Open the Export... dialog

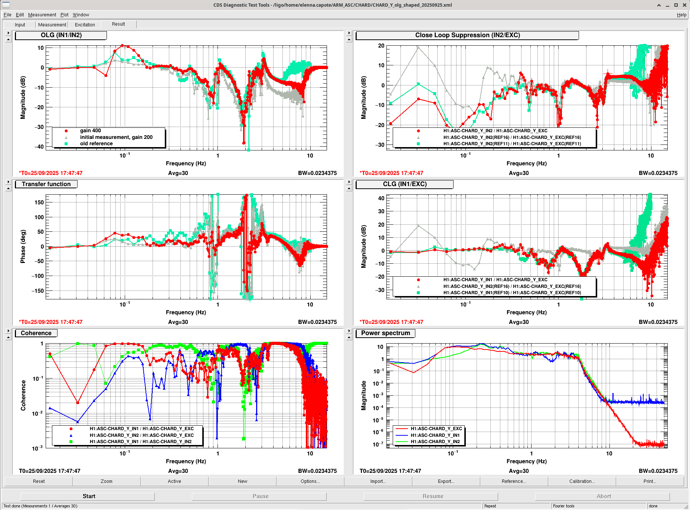(x=446, y=481)
